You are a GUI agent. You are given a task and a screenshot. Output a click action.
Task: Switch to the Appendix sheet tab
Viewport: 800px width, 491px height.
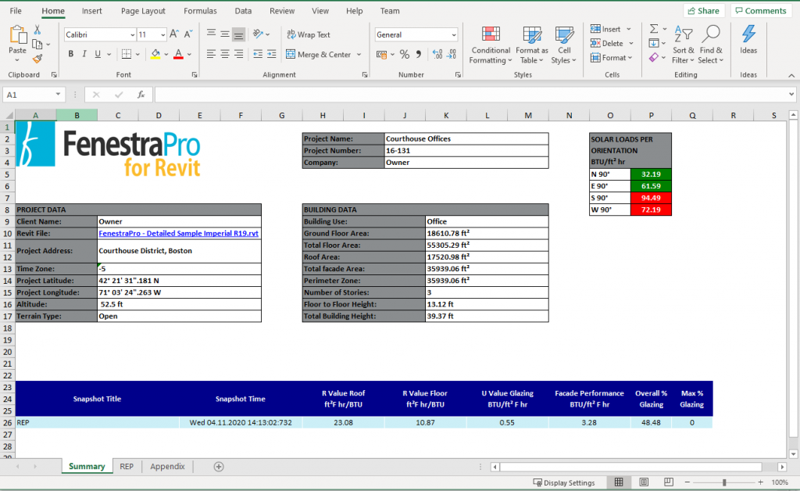167,467
